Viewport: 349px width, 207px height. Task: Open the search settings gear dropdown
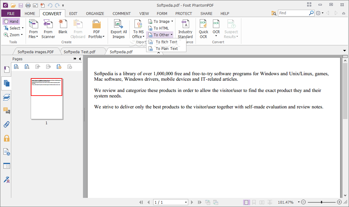coord(320,13)
